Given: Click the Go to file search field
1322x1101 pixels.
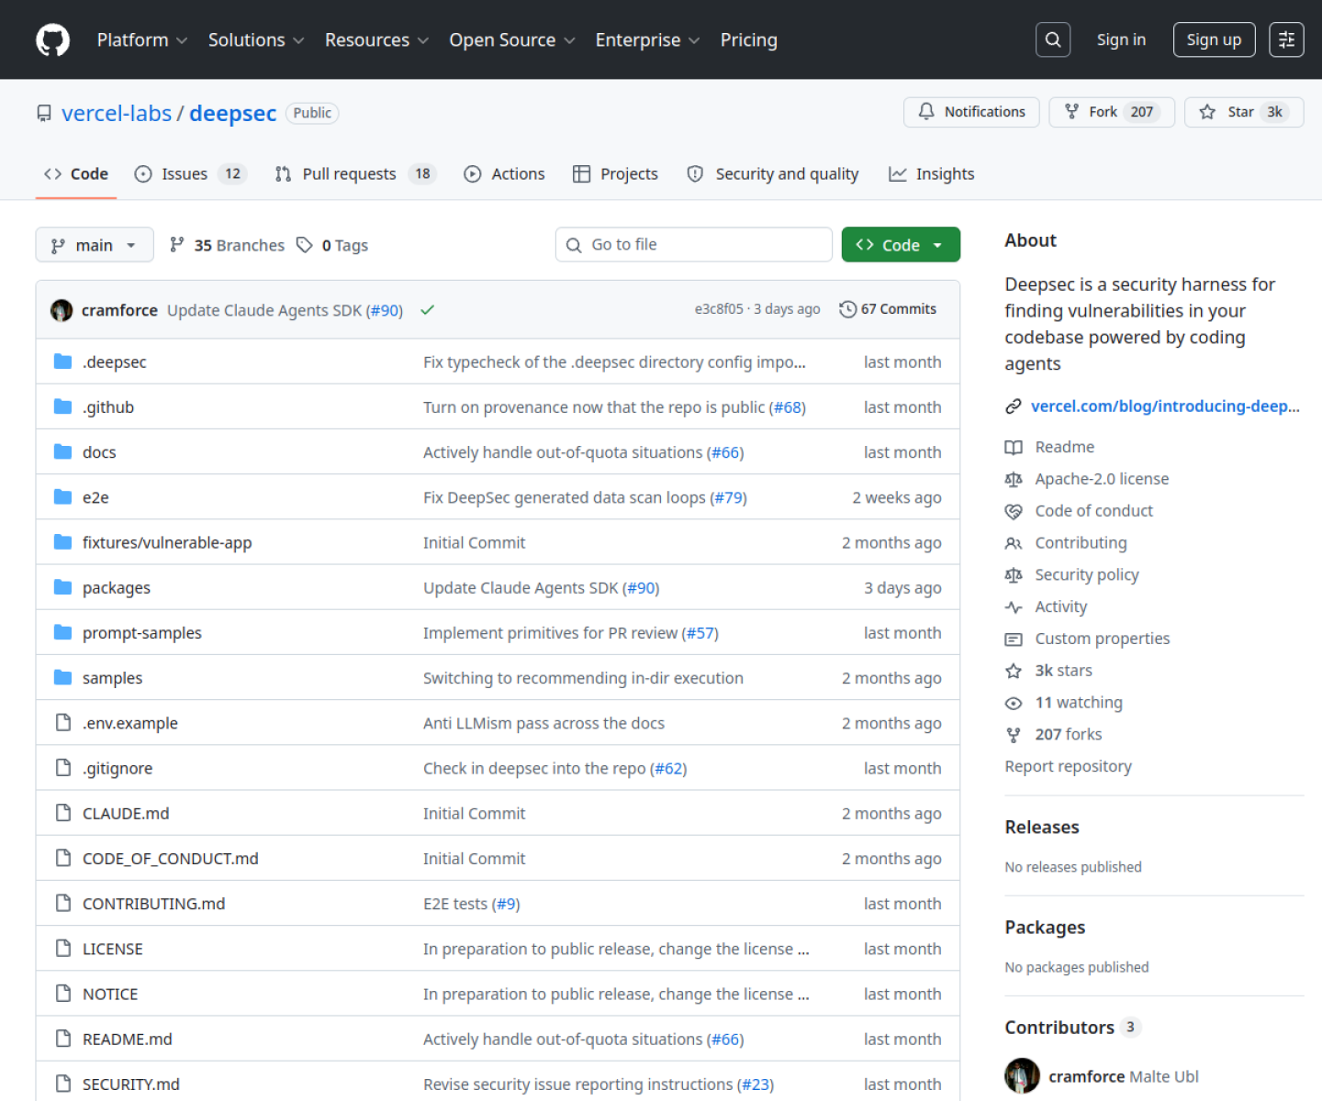Looking at the screenshot, I should [694, 245].
